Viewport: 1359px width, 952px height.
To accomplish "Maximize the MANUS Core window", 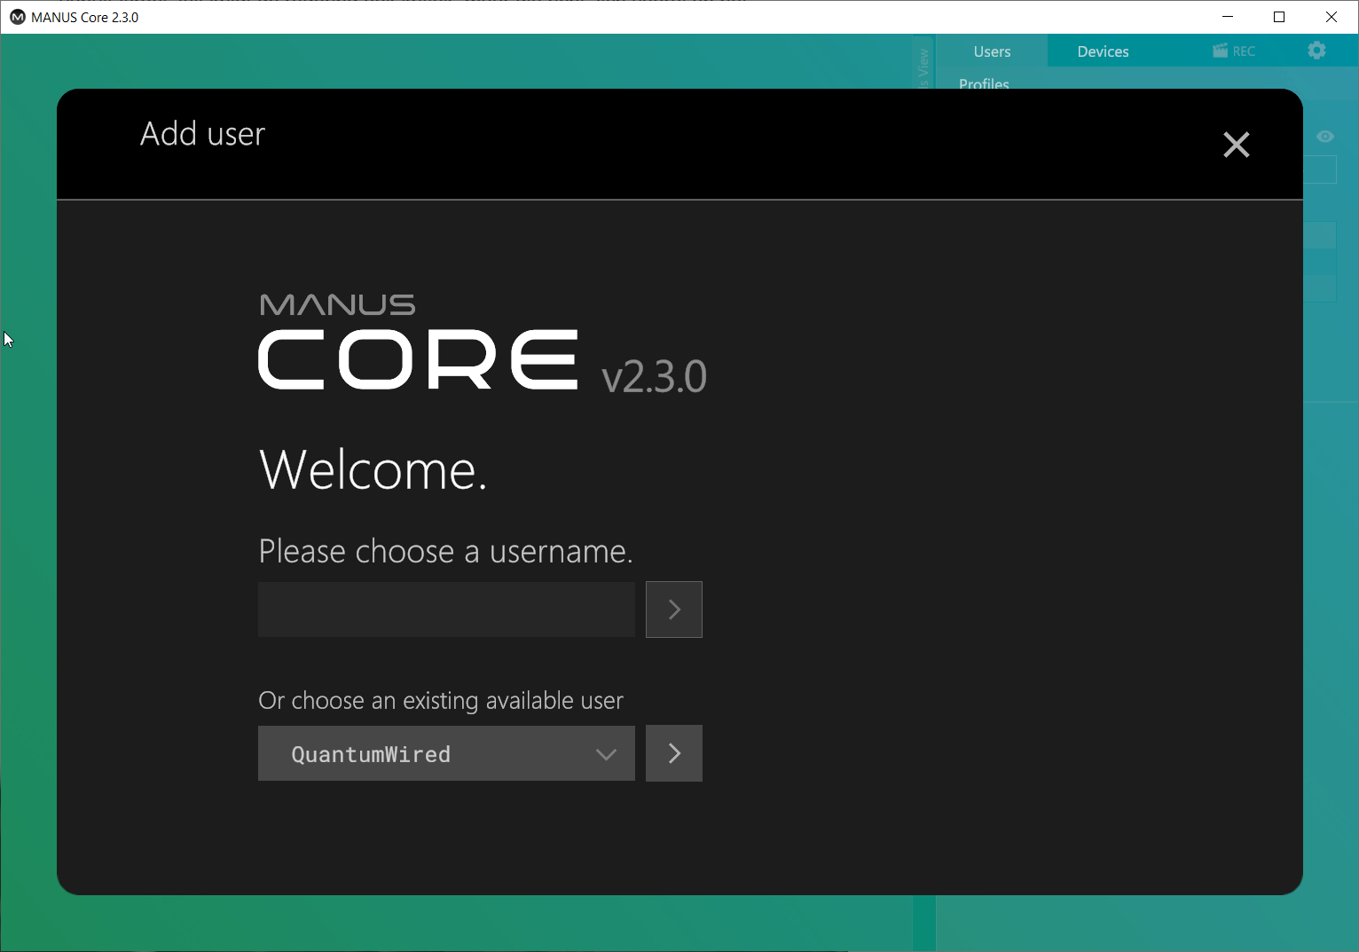I will pos(1279,17).
